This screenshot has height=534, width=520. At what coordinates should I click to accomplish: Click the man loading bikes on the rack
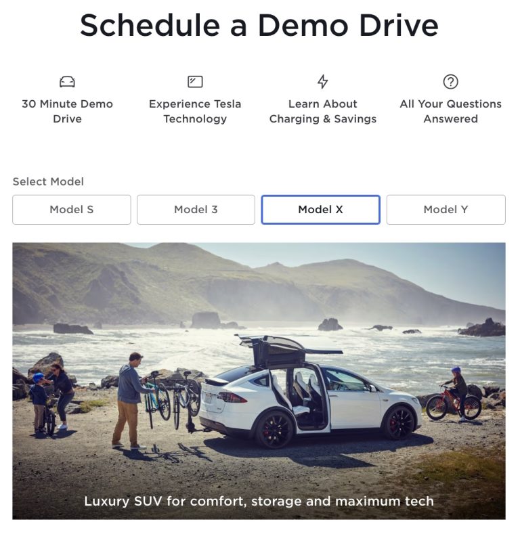131,400
